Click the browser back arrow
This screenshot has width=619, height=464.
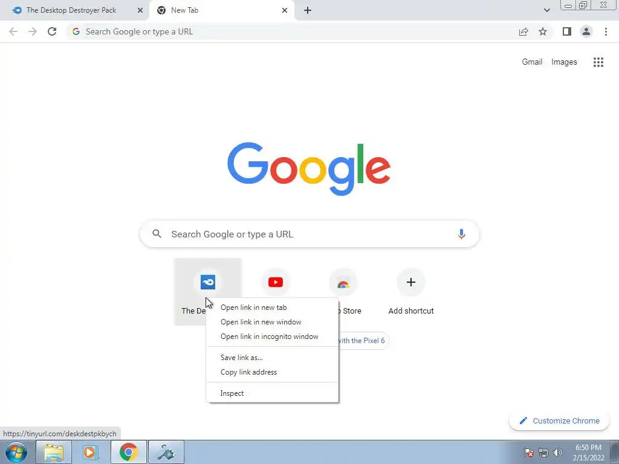coord(13,31)
